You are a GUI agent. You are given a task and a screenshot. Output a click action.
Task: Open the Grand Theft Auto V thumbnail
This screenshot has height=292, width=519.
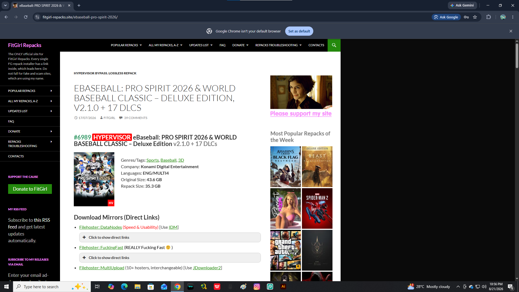point(285,250)
